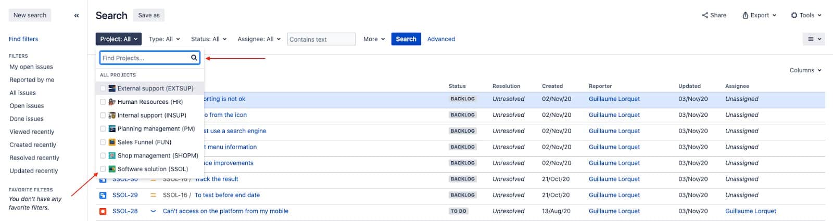
Task: Open the Project: All dropdown
Action: (x=119, y=39)
